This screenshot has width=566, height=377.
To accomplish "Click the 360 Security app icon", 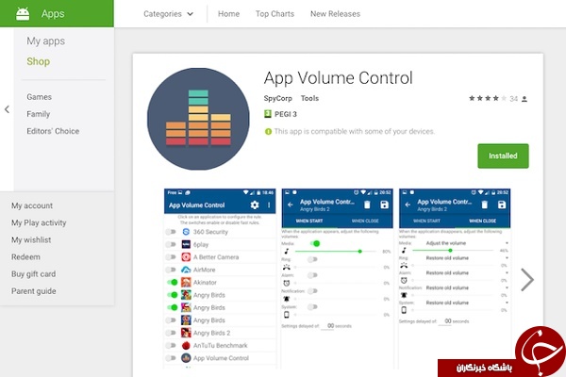I will 186,232.
